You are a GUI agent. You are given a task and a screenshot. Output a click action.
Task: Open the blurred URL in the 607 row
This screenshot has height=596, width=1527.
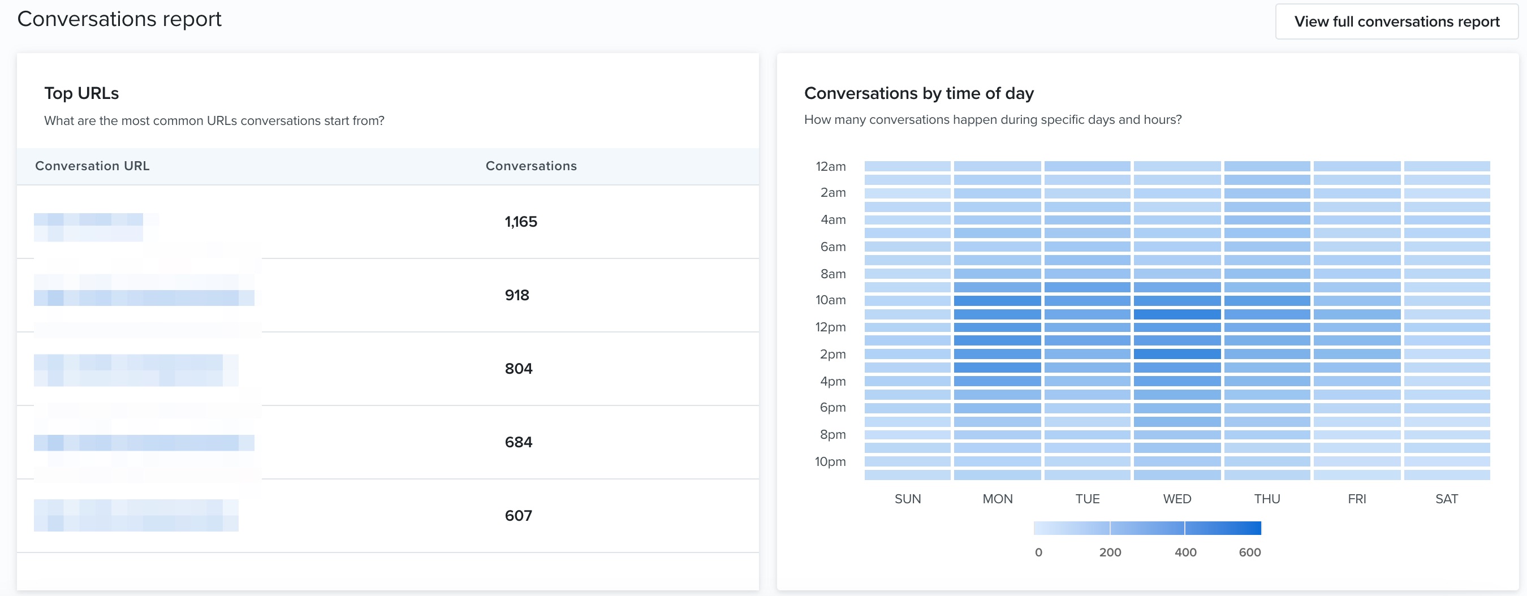[136, 516]
